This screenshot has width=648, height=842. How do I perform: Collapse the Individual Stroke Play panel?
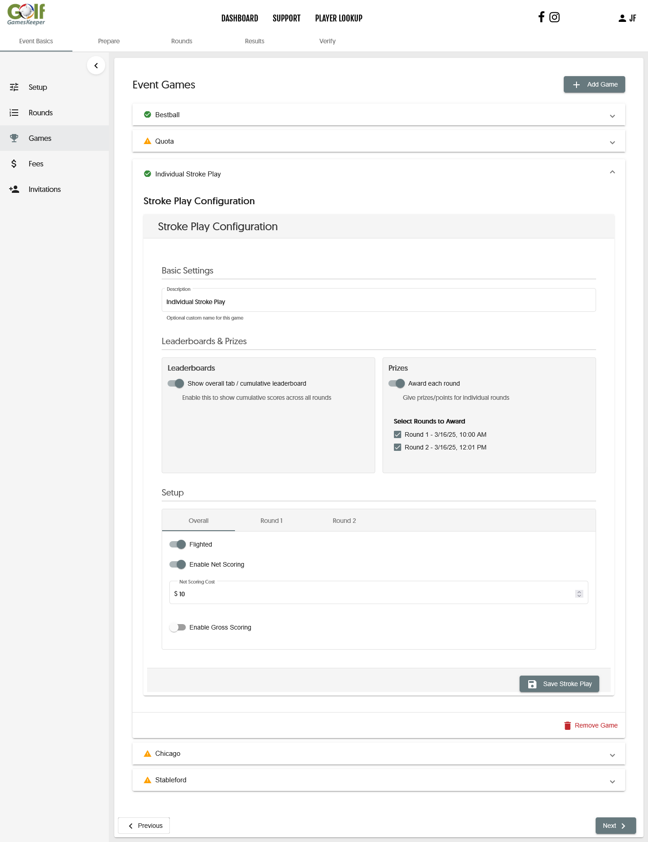(612, 172)
